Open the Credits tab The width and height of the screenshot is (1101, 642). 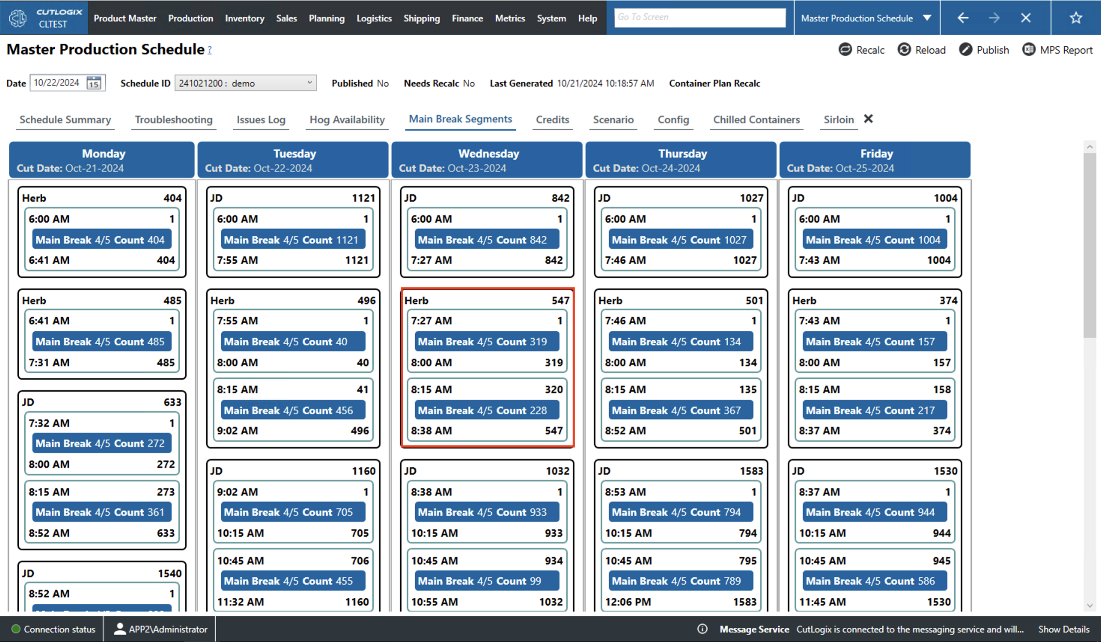[552, 120]
